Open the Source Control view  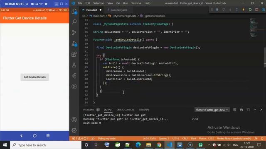(74, 33)
